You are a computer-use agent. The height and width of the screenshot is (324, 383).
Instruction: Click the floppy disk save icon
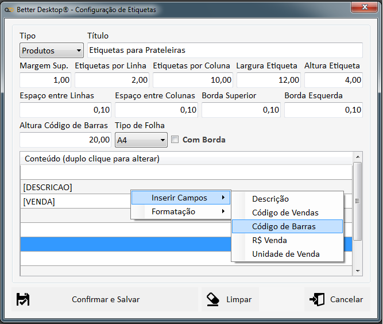coord(23,299)
